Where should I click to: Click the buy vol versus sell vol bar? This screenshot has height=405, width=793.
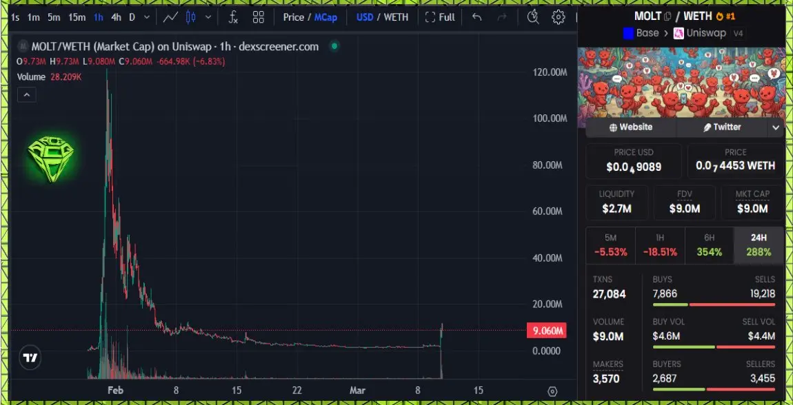click(714, 347)
